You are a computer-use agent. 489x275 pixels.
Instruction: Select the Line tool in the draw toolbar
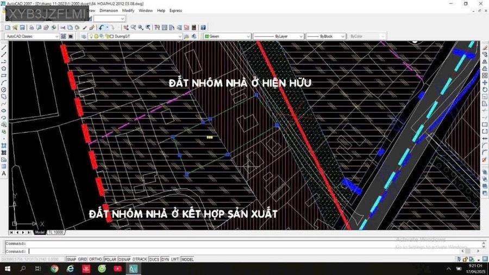pyautogui.click(x=4, y=47)
